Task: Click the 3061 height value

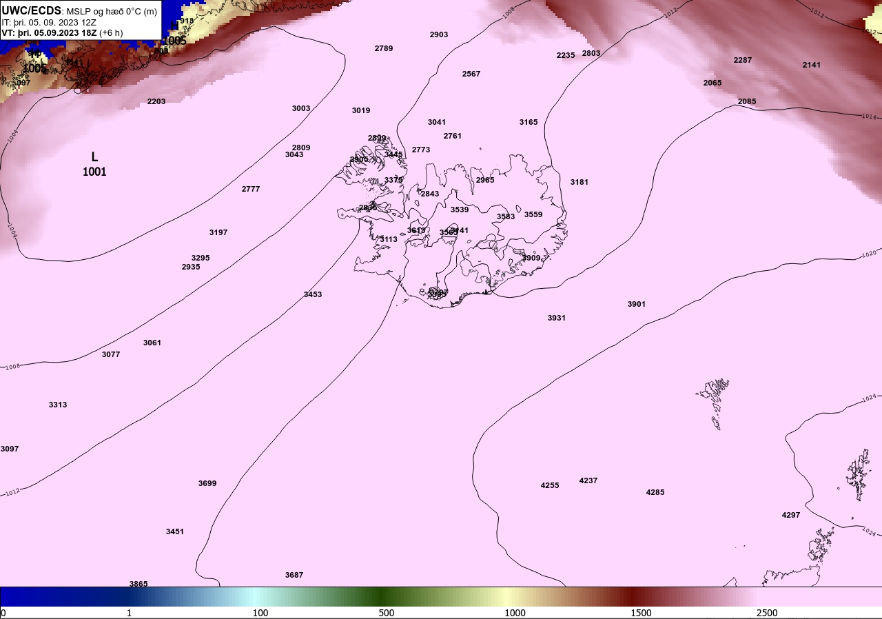Action: point(152,343)
